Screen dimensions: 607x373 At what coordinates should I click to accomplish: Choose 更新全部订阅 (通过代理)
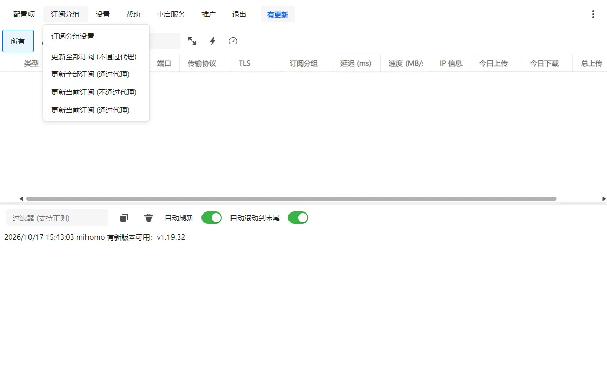[x=96, y=74]
